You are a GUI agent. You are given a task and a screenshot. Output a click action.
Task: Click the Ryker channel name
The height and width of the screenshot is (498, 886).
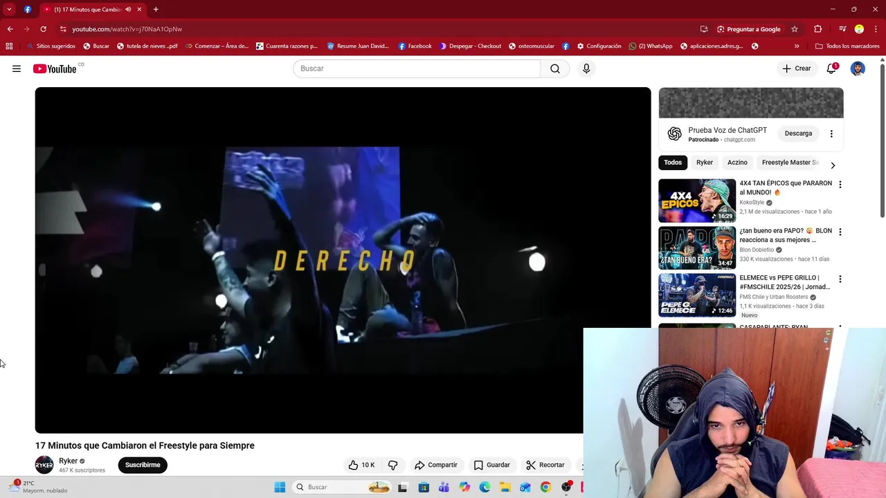(68, 461)
